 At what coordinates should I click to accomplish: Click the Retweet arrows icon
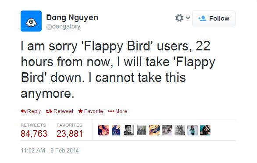coord(49,111)
